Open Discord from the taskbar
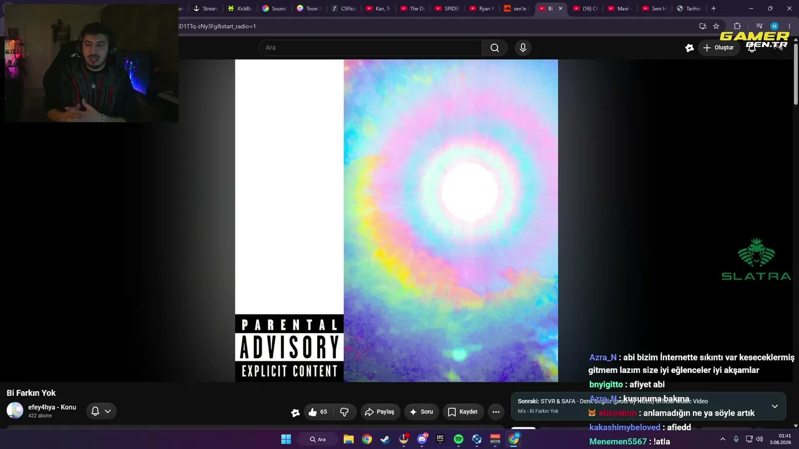The image size is (799, 449). (x=422, y=439)
